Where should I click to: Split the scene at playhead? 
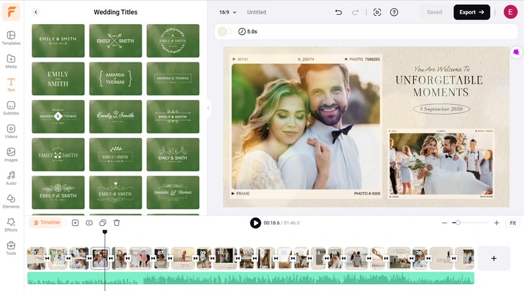point(89,223)
